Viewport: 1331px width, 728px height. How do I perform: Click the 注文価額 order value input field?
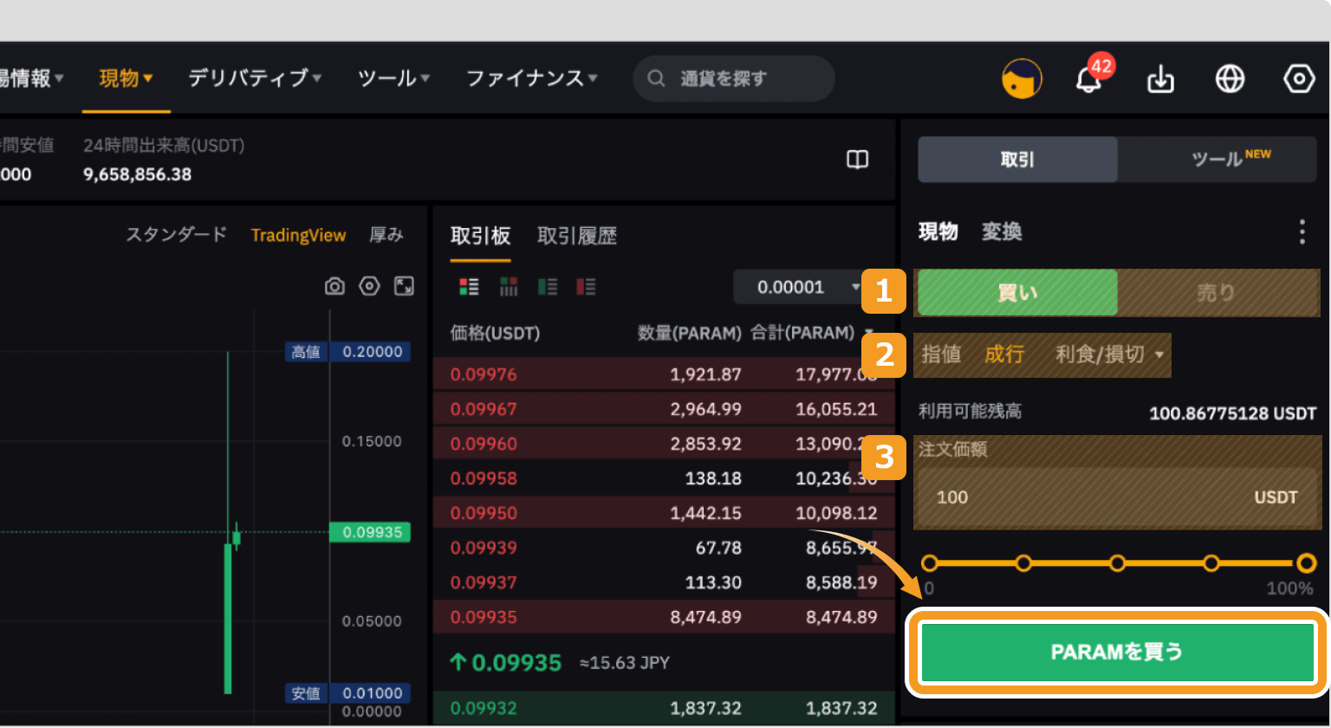(x=1117, y=497)
